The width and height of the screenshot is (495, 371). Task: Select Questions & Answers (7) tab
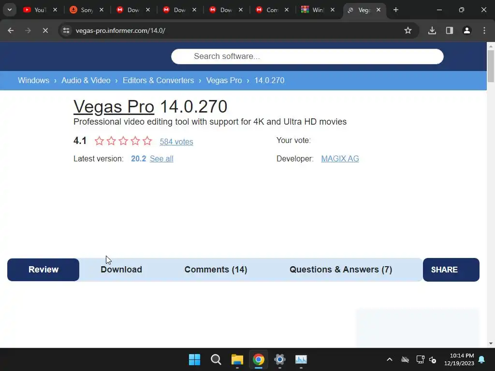(341, 270)
